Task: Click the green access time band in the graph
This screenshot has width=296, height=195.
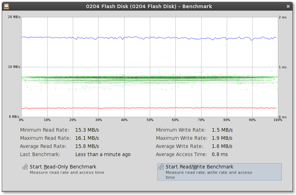Action: (149, 78)
